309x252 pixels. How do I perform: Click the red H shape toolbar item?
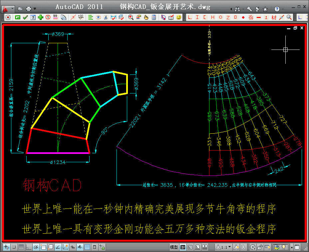point(212,17)
